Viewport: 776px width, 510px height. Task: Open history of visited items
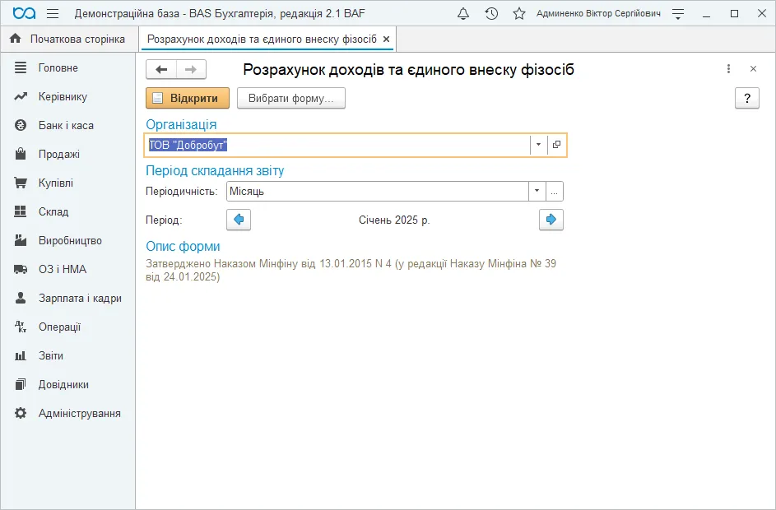491,13
